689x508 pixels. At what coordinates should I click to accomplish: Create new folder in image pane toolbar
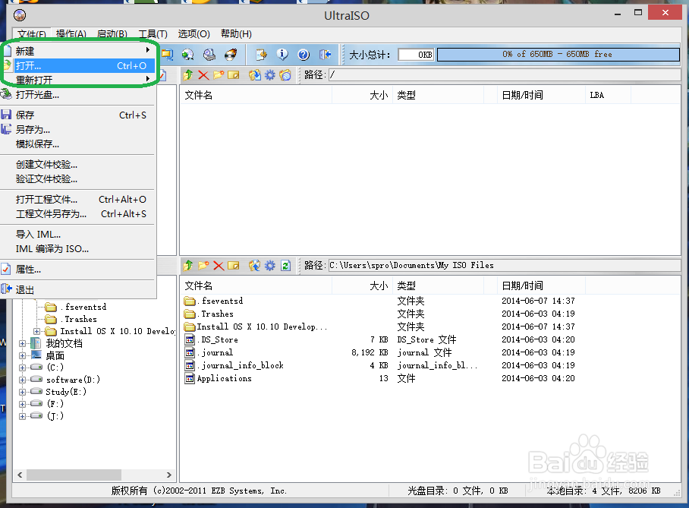tap(219, 74)
